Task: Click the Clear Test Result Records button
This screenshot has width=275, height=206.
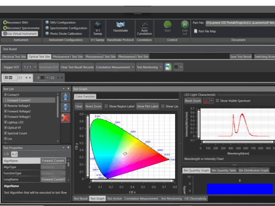Action: (77, 67)
